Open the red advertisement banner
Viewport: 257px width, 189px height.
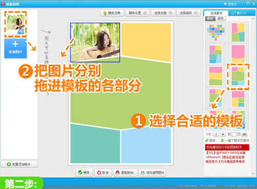tap(227, 147)
